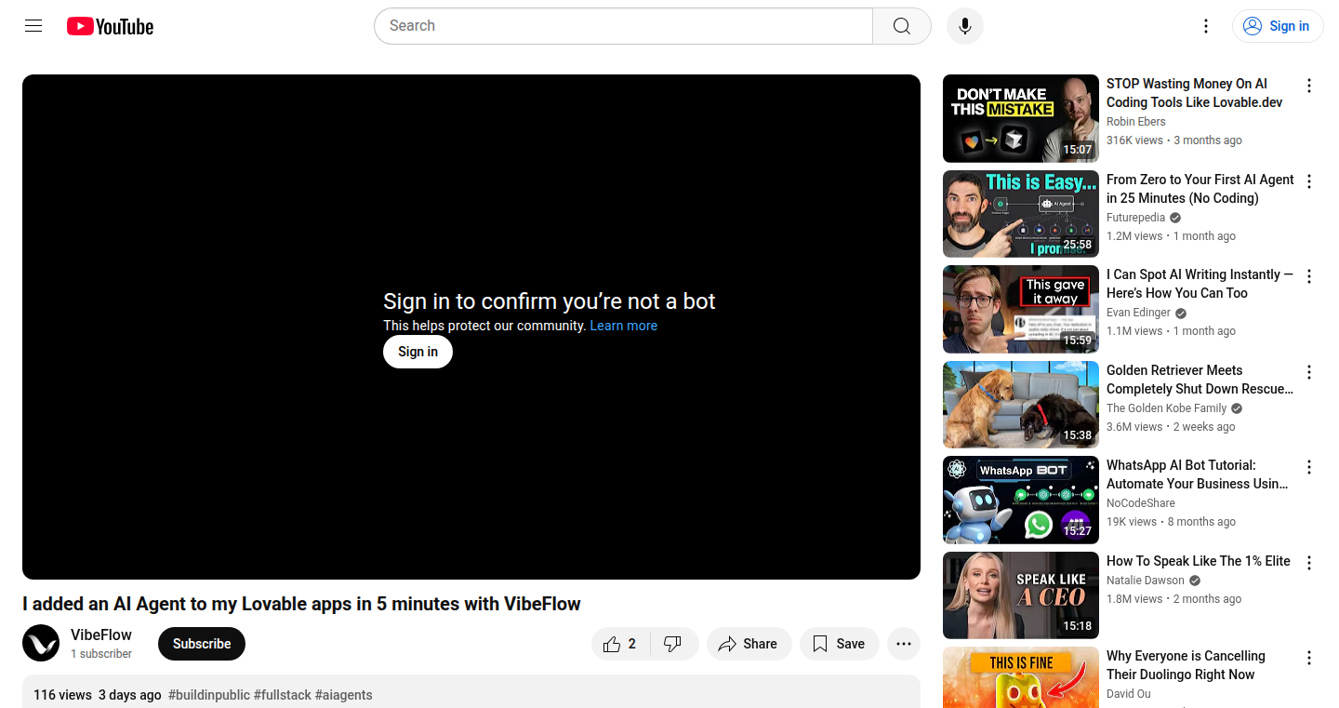This screenshot has height=708, width=1339.
Task: Click the Evan Edinger channel name
Action: [x=1138, y=313]
